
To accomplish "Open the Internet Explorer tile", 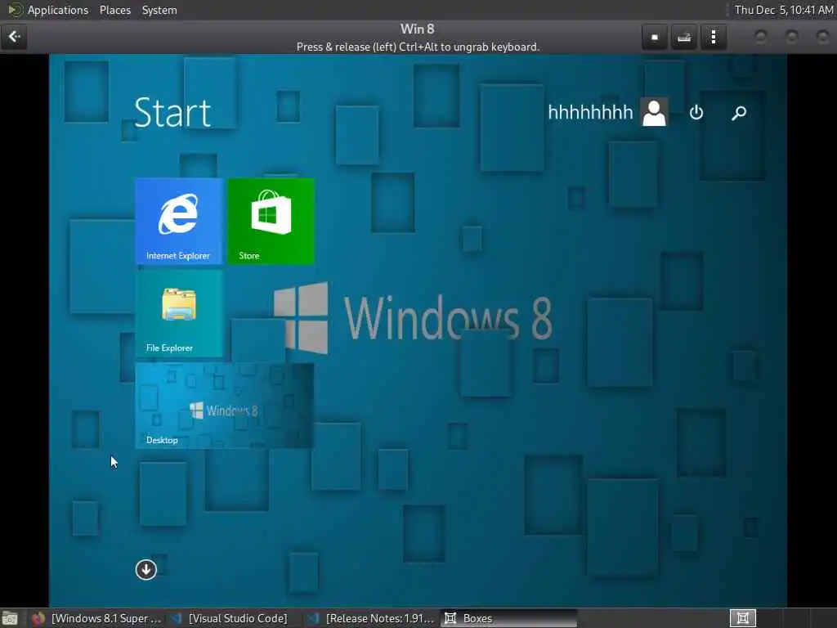I will point(179,221).
